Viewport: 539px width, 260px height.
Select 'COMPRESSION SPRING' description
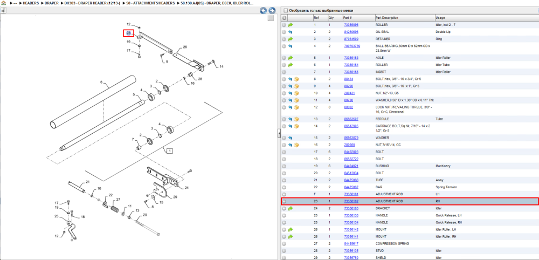392,243
